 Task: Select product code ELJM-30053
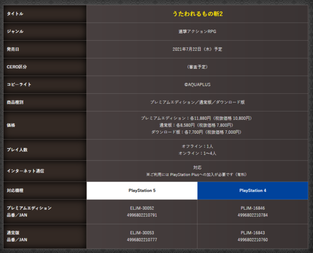[142, 233]
